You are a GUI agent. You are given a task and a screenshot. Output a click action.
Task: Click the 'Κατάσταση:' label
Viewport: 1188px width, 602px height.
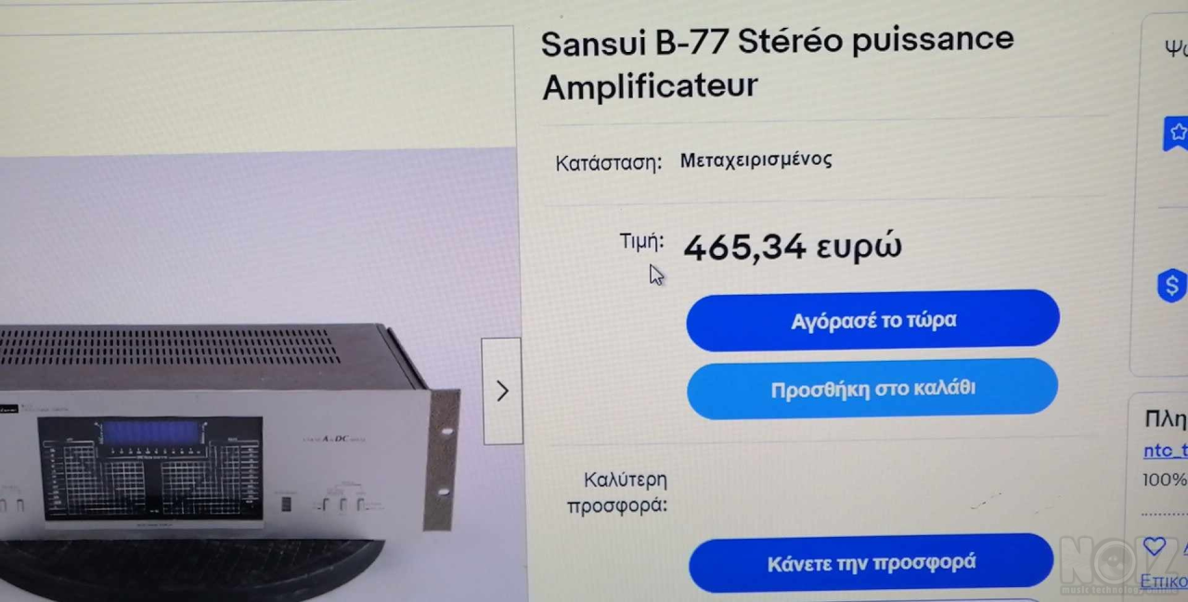(x=608, y=163)
